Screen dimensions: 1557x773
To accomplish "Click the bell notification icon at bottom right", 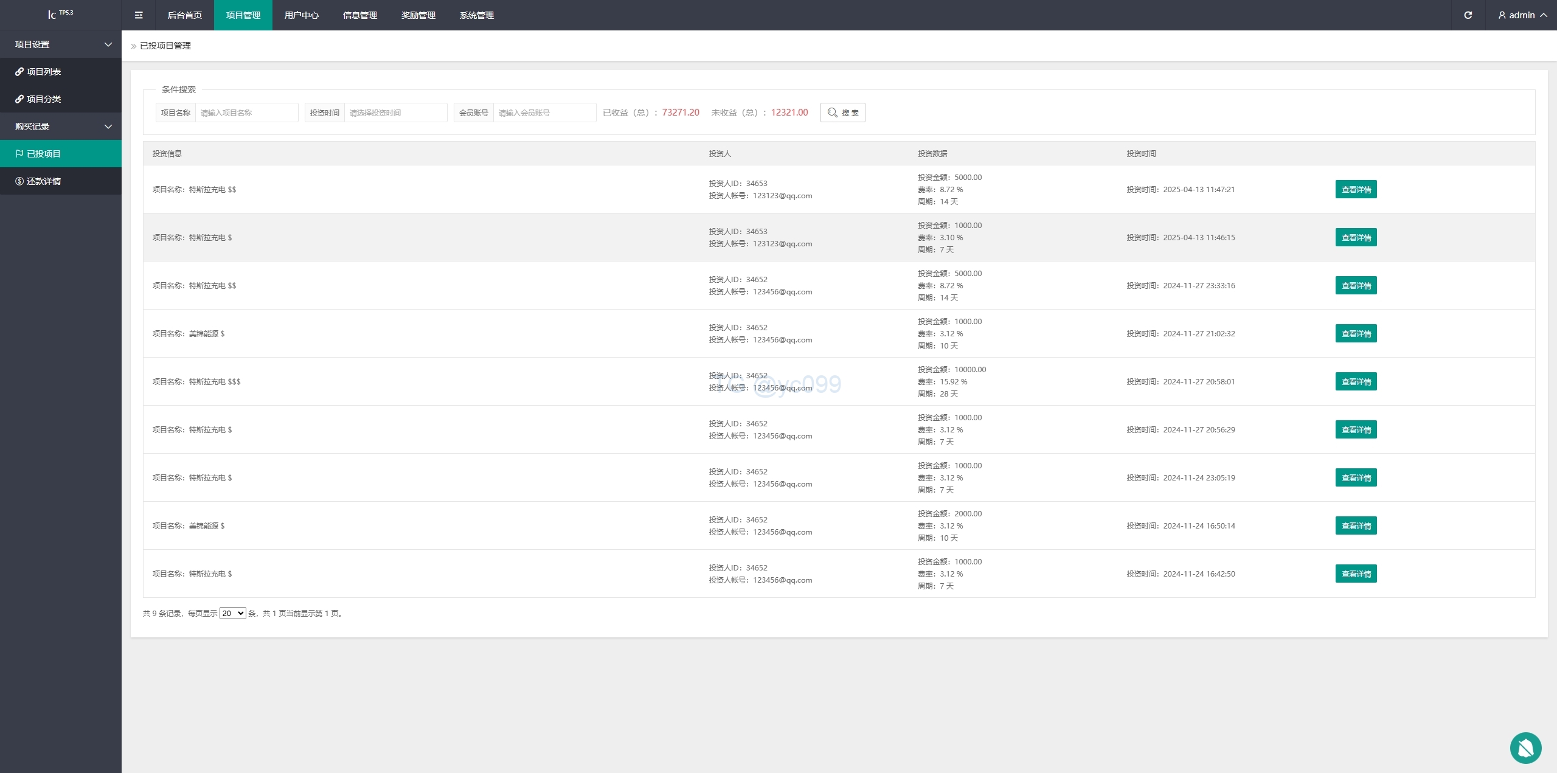I will click(x=1525, y=747).
